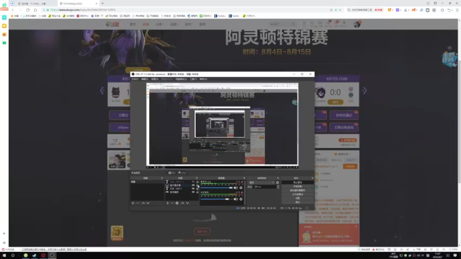Screen dimensions: 461x259
Task: Open OBS 帮助 menu
Action: [x=203, y=79]
